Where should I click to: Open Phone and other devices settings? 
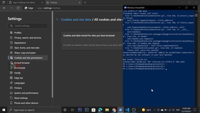click(x=26, y=103)
